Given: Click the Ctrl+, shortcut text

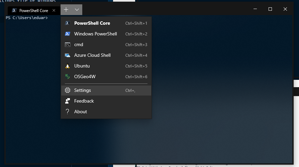Looking at the screenshot, I should pyautogui.click(x=130, y=91).
